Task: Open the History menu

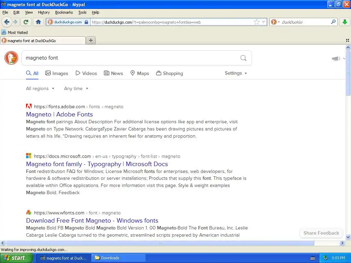Action: pos(44,12)
